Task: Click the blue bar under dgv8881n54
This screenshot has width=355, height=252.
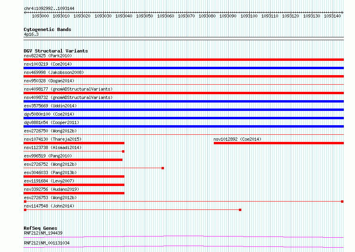Action: pos(183,126)
